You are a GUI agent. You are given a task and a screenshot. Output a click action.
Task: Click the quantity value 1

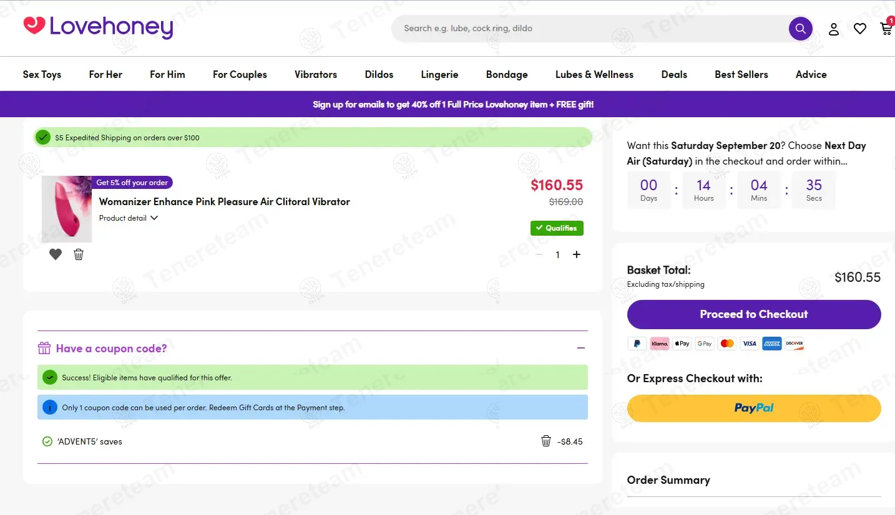[557, 254]
